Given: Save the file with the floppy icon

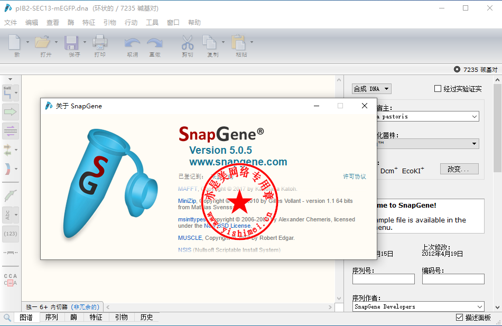Looking at the screenshot, I should pyautogui.click(x=71, y=42).
